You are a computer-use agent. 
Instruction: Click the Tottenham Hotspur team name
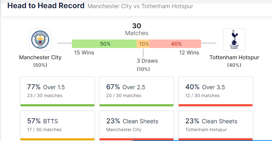point(234,57)
